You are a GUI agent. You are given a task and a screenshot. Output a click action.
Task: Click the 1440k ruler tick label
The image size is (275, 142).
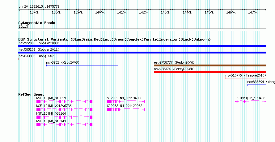click(187, 12)
